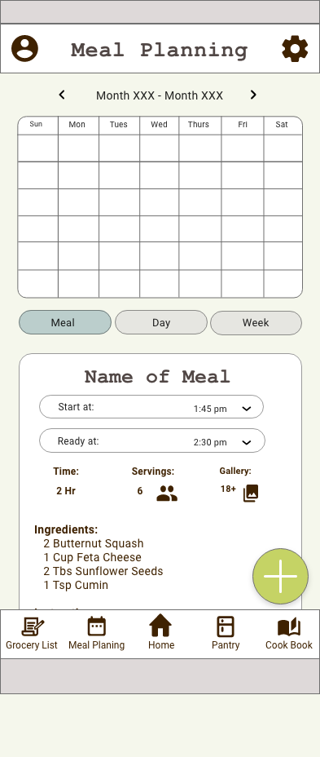Open the gallery photos icon
This screenshot has height=757, width=320.
click(251, 493)
